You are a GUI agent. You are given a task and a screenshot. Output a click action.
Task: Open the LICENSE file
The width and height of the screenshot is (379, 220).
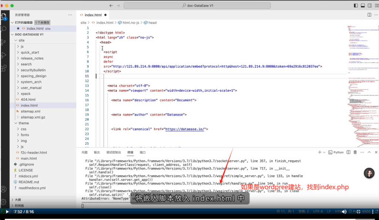pos(26,170)
